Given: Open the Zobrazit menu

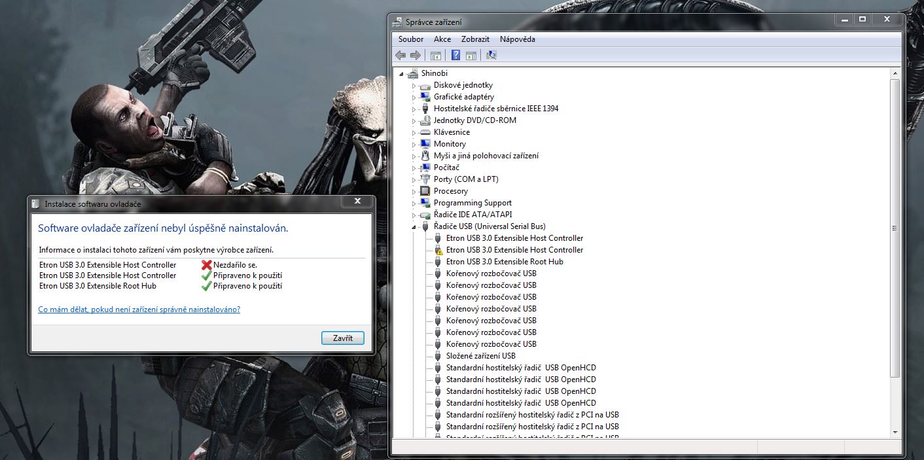Looking at the screenshot, I should coord(475,39).
